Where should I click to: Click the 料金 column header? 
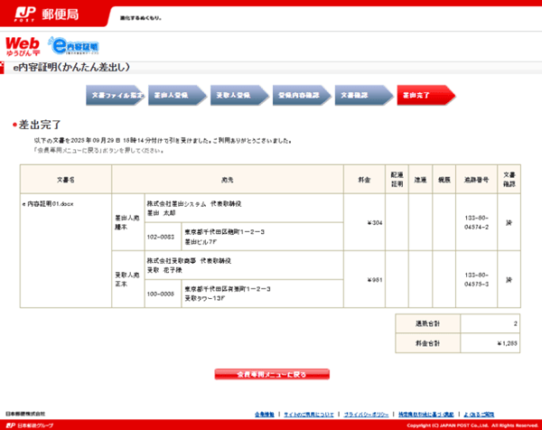[364, 180]
